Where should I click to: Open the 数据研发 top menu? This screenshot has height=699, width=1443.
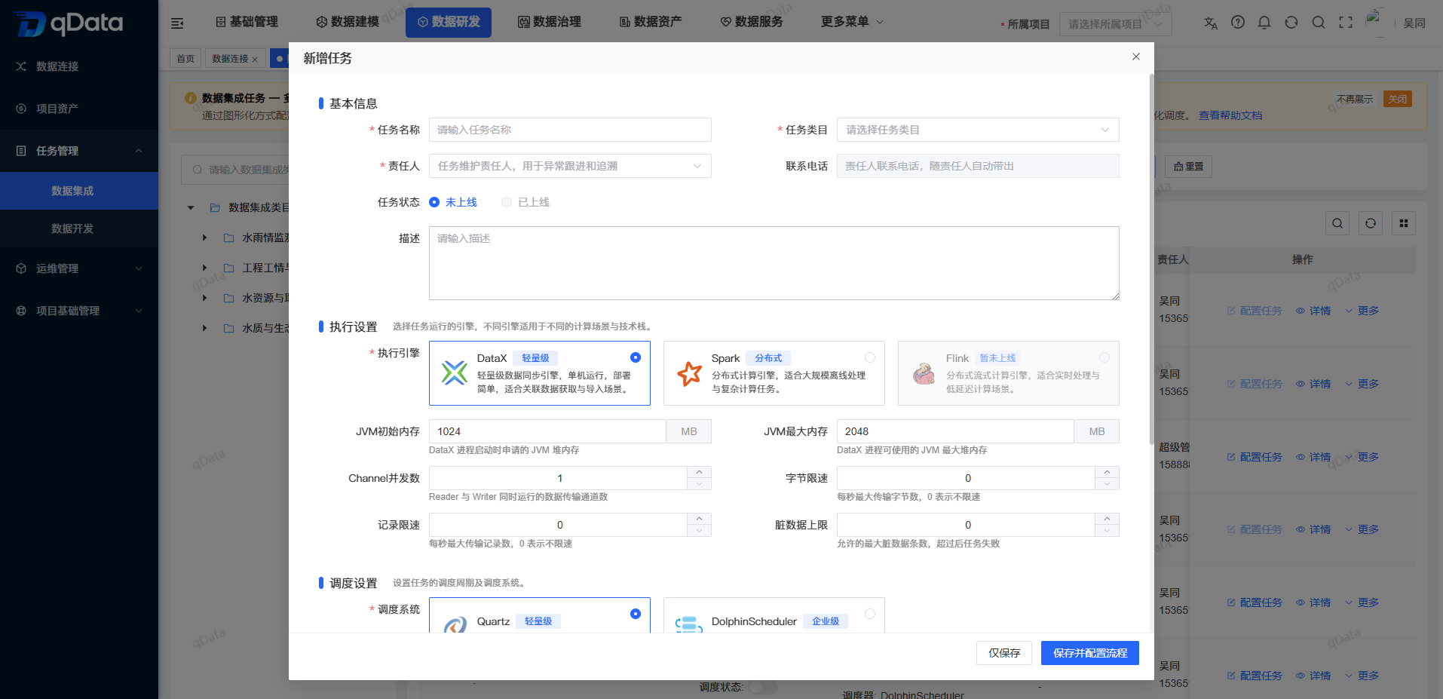[x=449, y=22]
